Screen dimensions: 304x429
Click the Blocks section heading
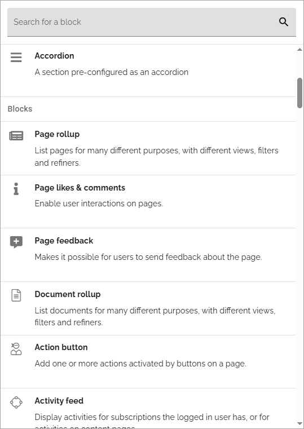(x=20, y=109)
